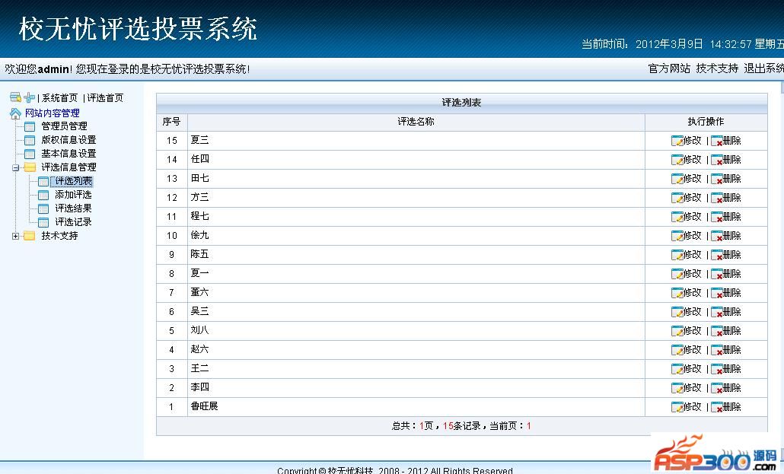This screenshot has width=784, height=474.
Task: Click the delete icon for row 鲁旺展
Action: click(x=716, y=407)
